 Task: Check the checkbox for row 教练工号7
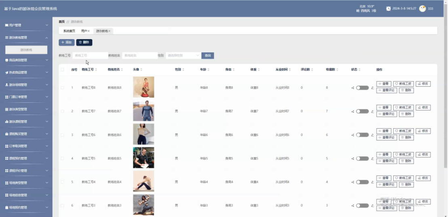click(x=62, y=111)
